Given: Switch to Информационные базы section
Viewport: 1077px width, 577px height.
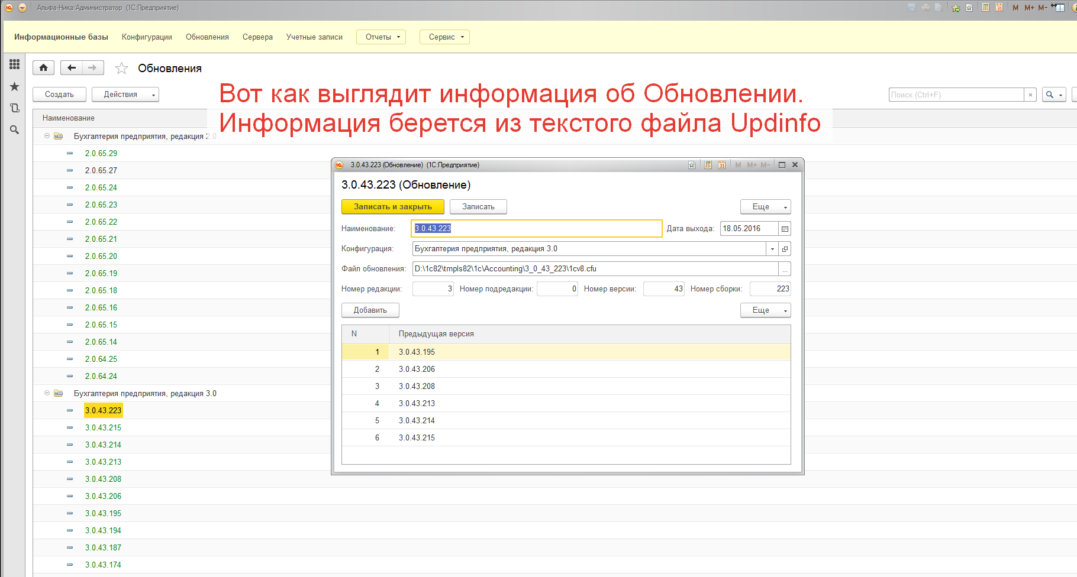Looking at the screenshot, I should (61, 37).
